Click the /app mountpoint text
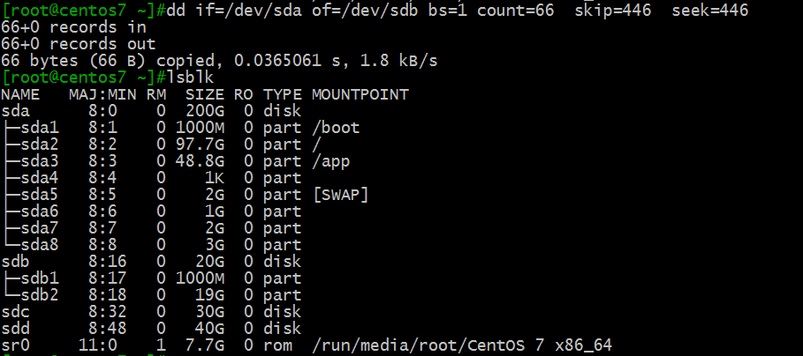Image resolution: width=803 pixels, height=356 pixels. tap(330, 161)
